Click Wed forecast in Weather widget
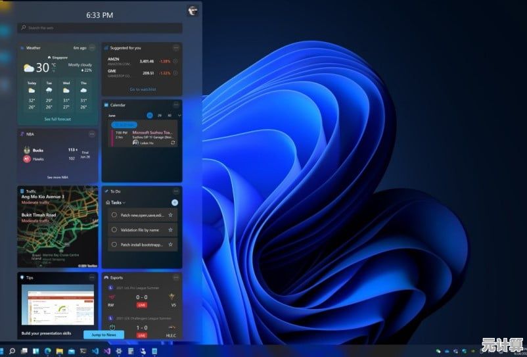The width and height of the screenshot is (527, 357). pos(66,96)
